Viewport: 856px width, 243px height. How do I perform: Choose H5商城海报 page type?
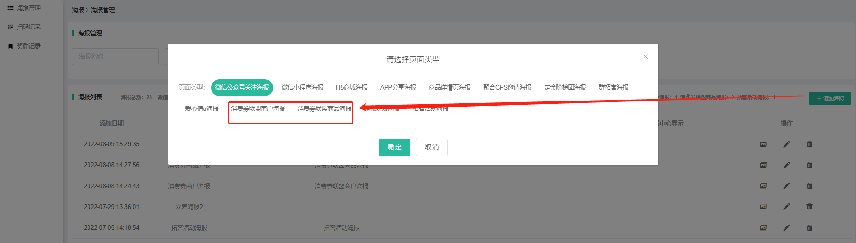pyautogui.click(x=352, y=87)
